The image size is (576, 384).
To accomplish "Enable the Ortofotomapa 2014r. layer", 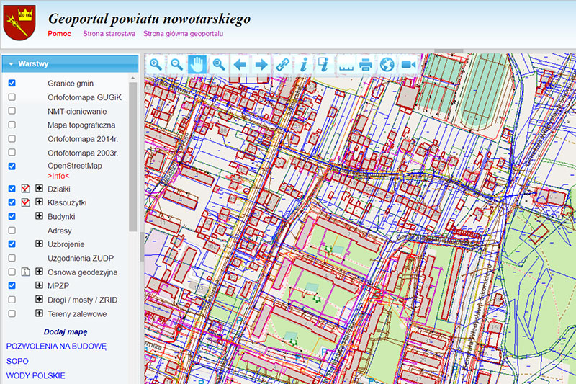I will pos(12,138).
